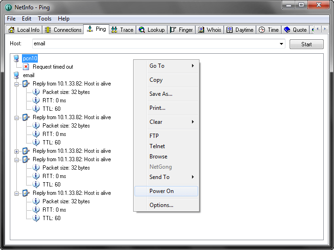
Task: Click the Quote book icon
Action: pyautogui.click(x=287, y=29)
